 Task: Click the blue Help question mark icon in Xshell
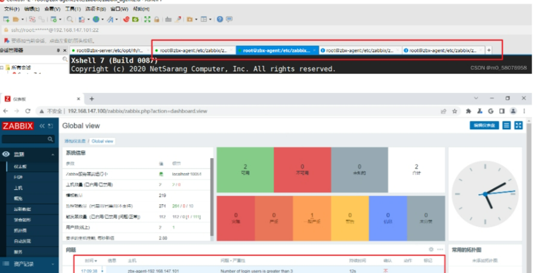click(x=220, y=19)
